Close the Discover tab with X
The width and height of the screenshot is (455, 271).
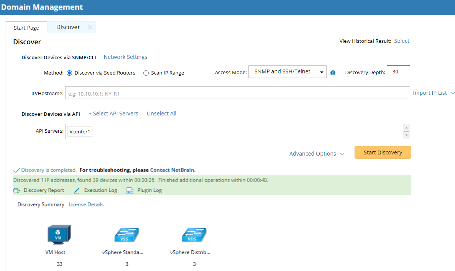pos(90,27)
